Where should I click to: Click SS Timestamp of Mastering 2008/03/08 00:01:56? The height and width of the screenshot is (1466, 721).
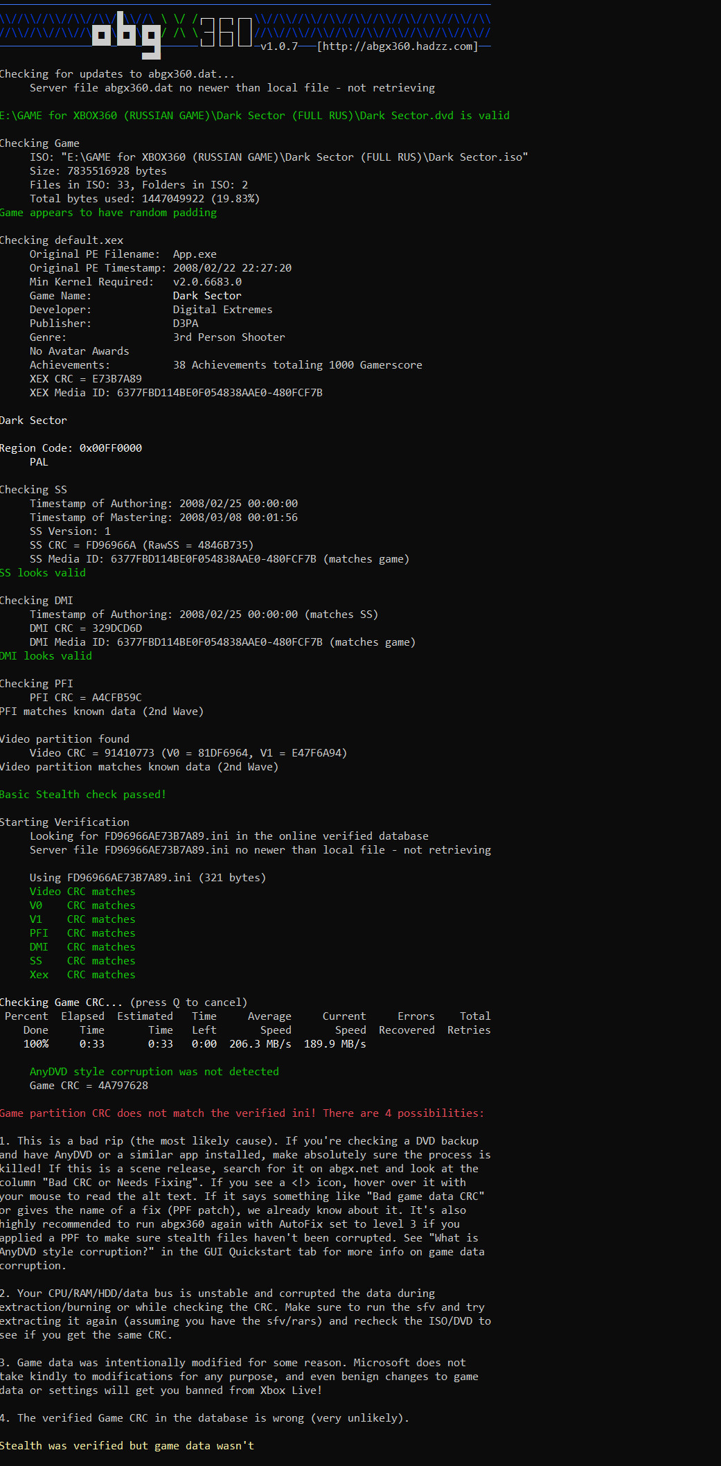(163, 518)
